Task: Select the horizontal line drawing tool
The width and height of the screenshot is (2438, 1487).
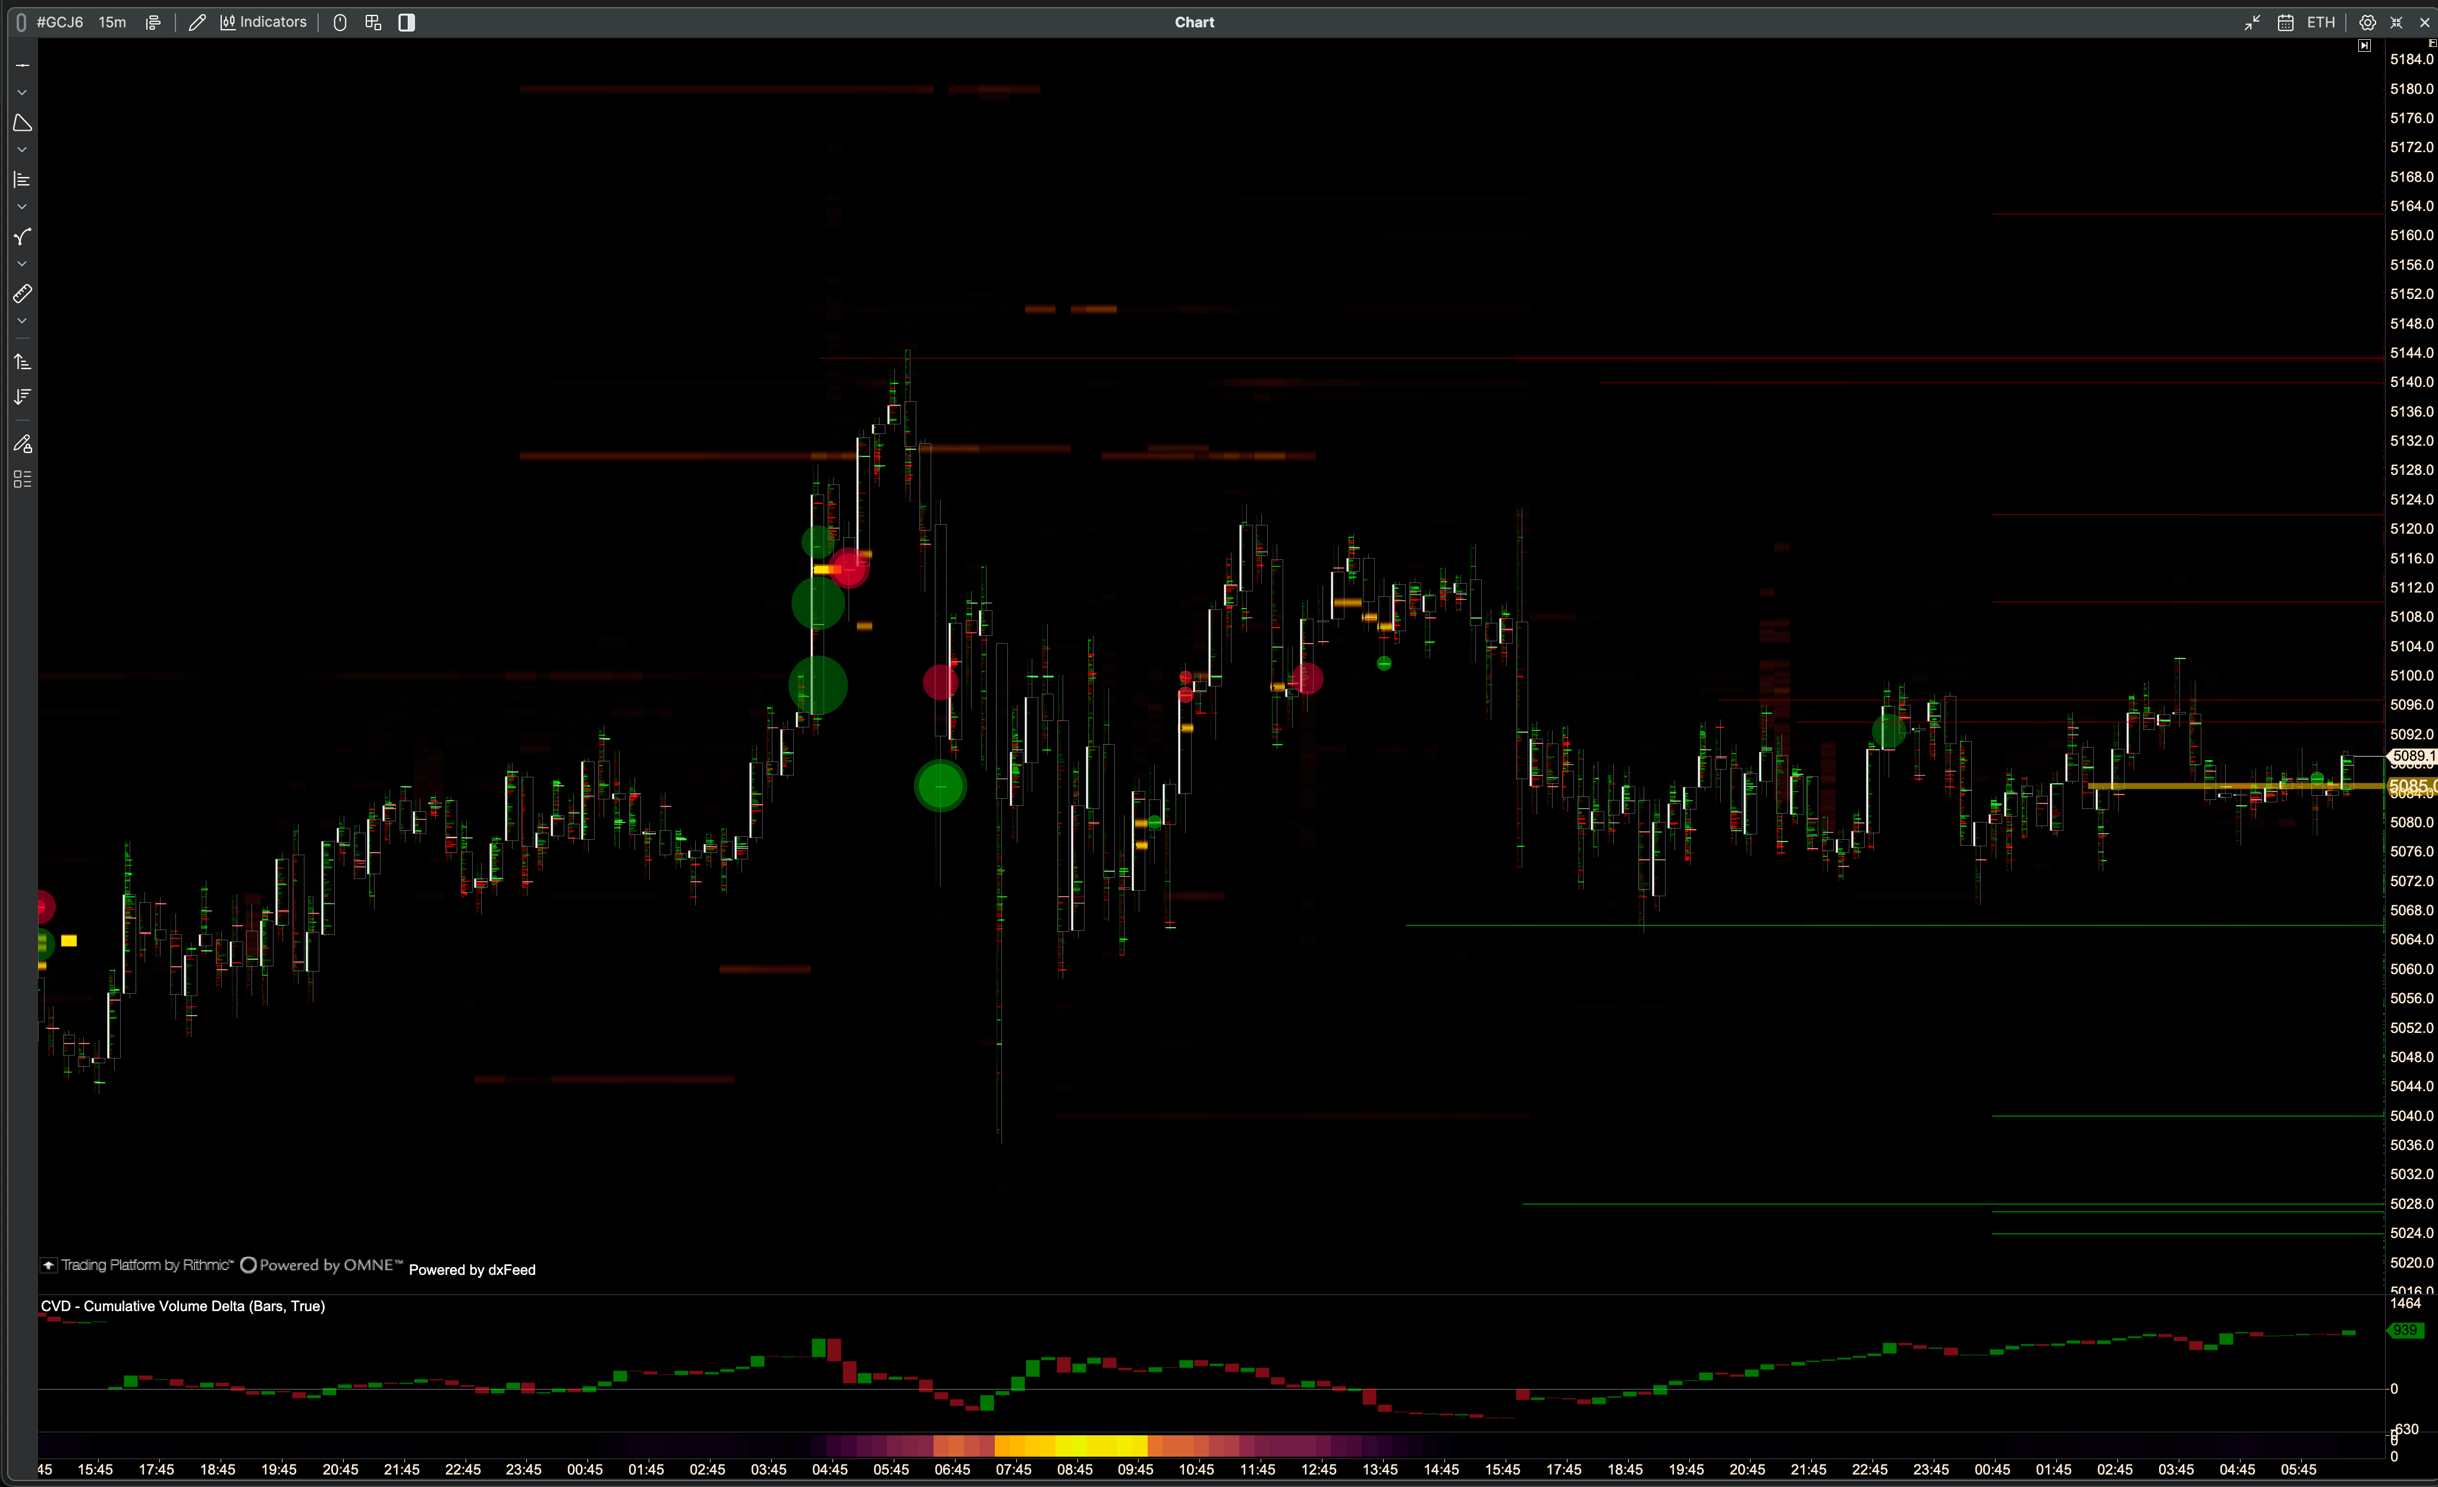Action: (x=22, y=65)
